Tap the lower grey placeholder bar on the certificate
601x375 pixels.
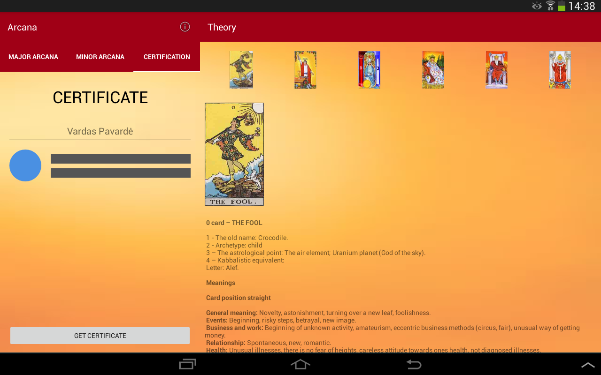coord(121,173)
